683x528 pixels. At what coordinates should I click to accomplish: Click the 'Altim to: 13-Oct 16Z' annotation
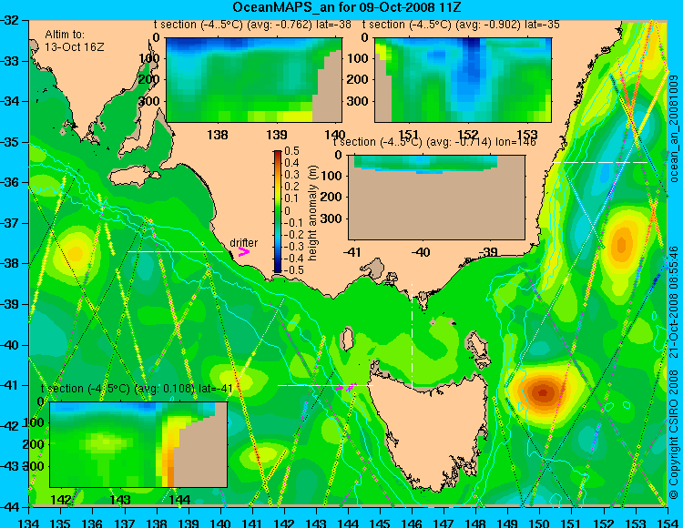click(x=75, y=40)
